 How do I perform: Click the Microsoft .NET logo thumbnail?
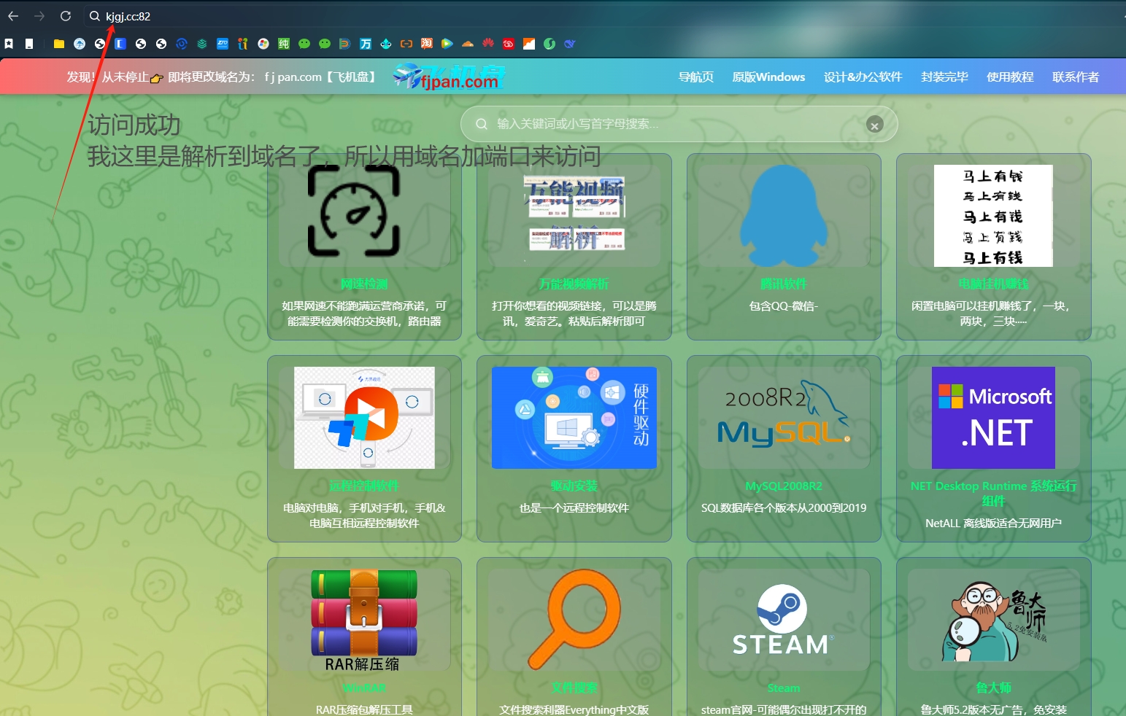pos(993,418)
